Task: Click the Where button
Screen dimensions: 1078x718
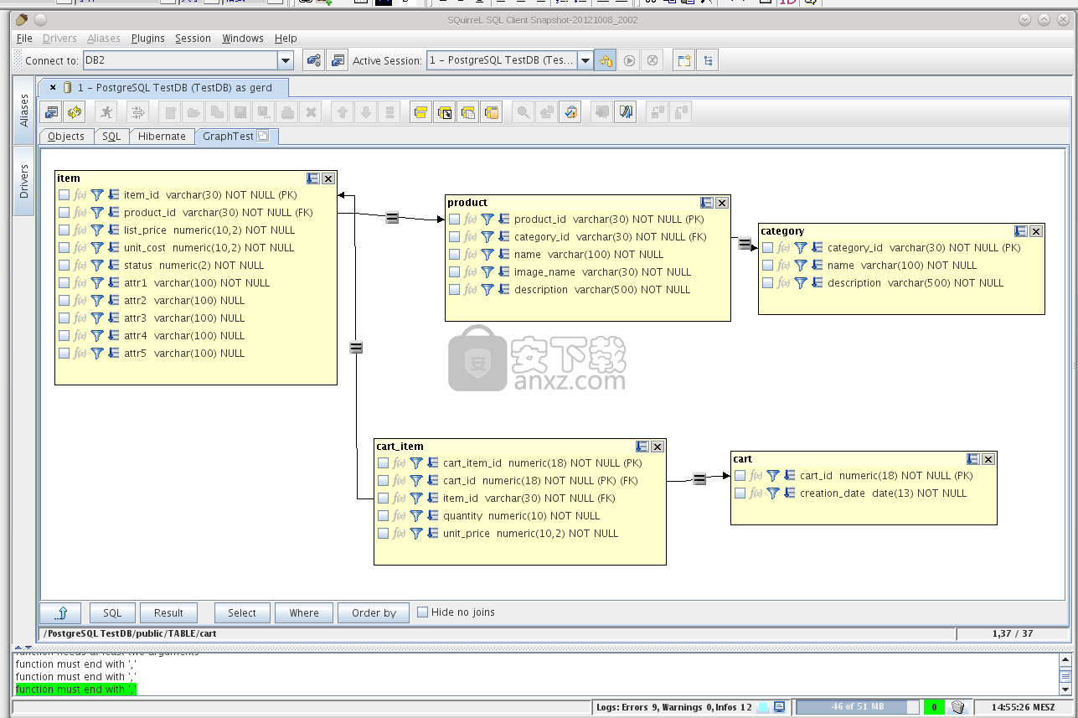Action: tap(304, 613)
